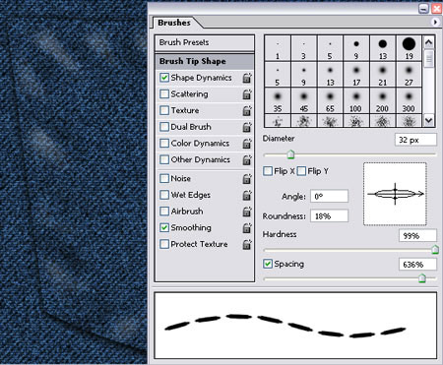Click the lock icon beside Scattering
443x365 pixels.
[x=247, y=94]
